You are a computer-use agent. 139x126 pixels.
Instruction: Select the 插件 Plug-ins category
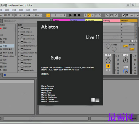click(5, 60)
